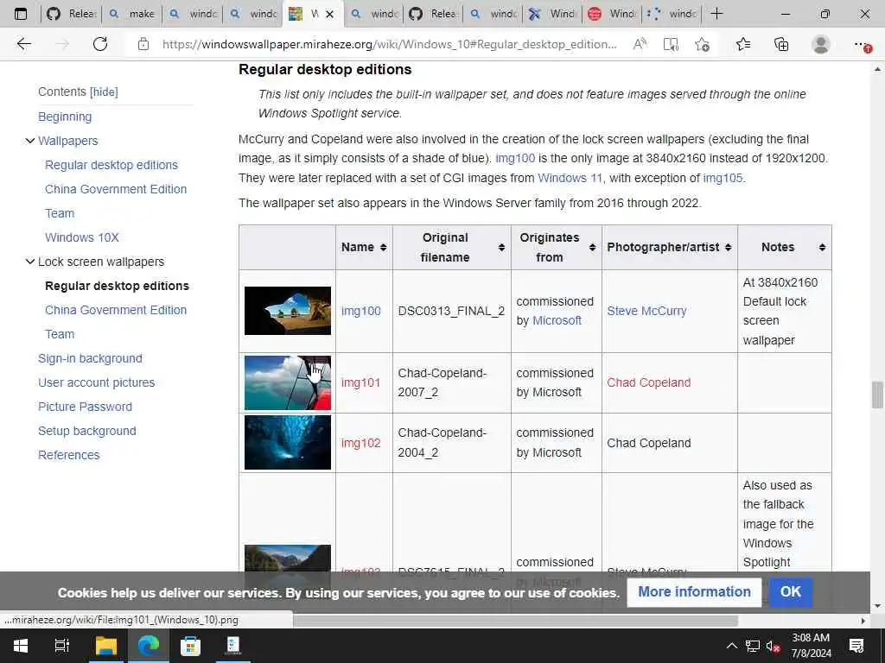This screenshot has height=663, width=885.
Task: Hide the Contents sidebar list
Action: pos(105,92)
